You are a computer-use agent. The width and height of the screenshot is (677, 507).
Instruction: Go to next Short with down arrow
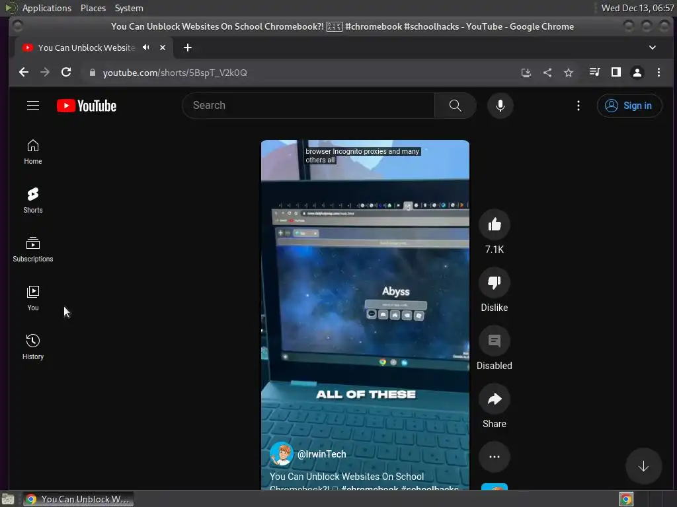643,466
